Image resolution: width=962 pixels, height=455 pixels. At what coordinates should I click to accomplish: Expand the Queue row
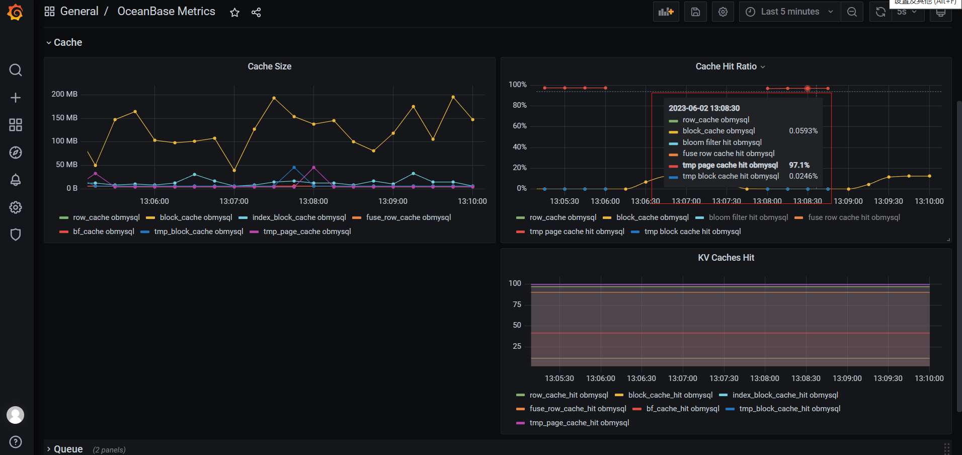68,448
